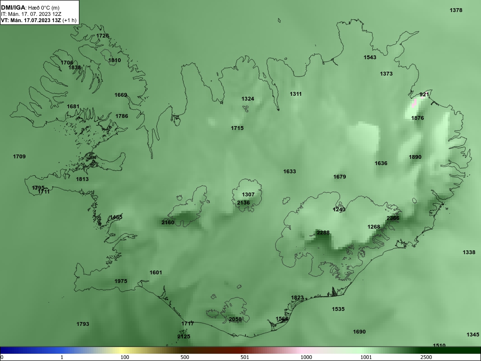Click the 1810 height label
This screenshot has height=361, width=481.
(114, 60)
